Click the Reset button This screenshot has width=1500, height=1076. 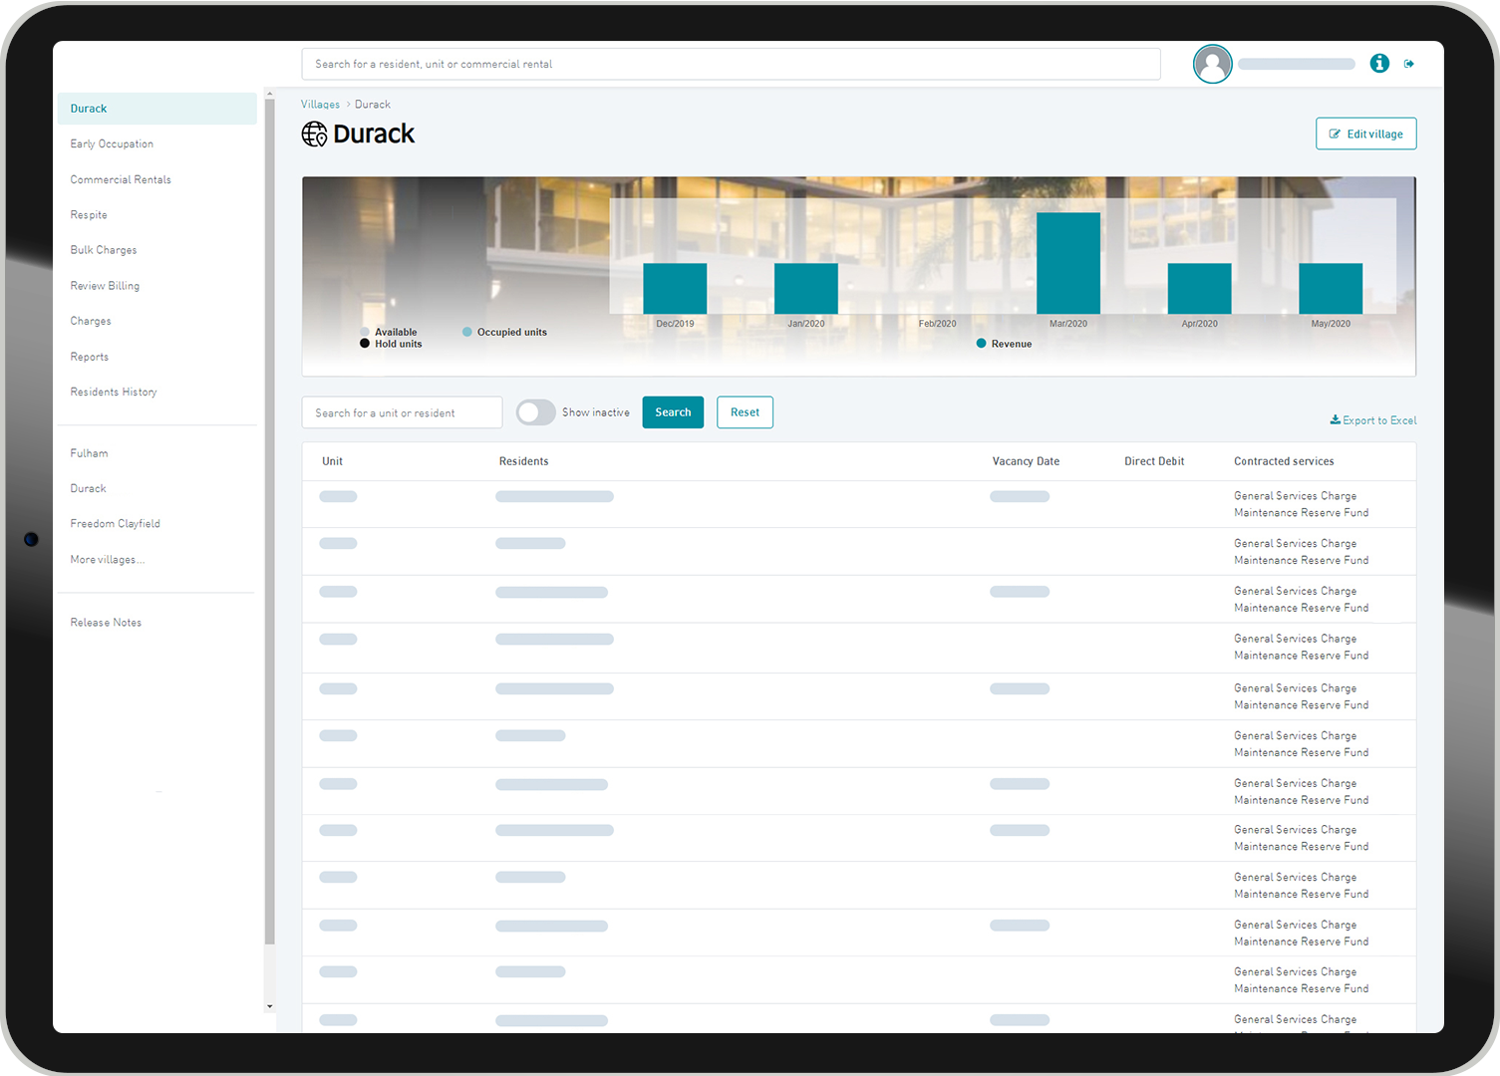point(745,412)
